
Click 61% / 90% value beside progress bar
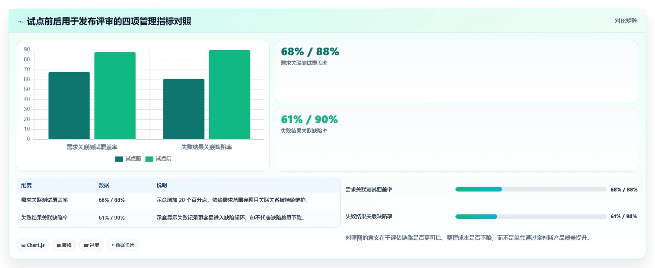623,217
